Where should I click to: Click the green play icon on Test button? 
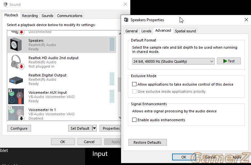click(x=225, y=61)
